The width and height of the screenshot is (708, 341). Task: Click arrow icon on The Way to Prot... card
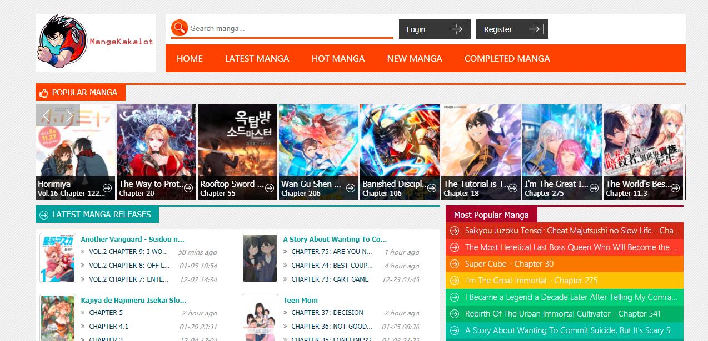188,189
